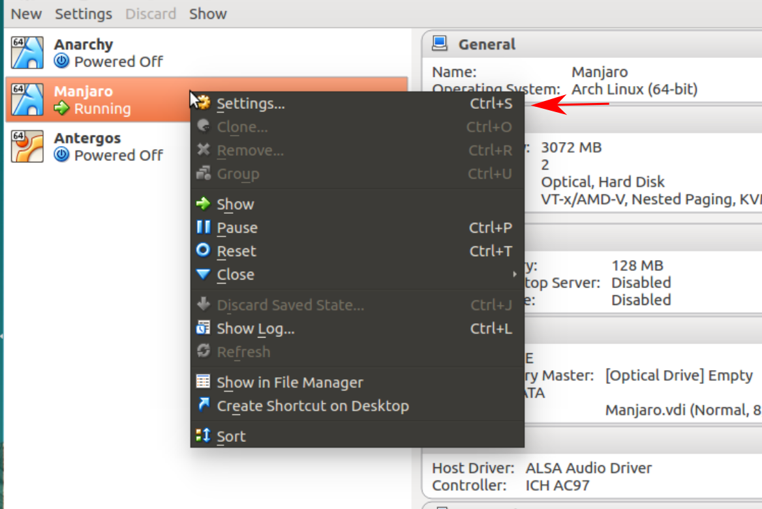
Task: Click the Antergos VM icon
Action: pyautogui.click(x=27, y=147)
